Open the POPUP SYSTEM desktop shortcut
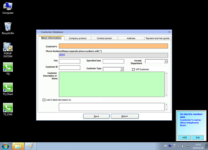 [8, 48]
